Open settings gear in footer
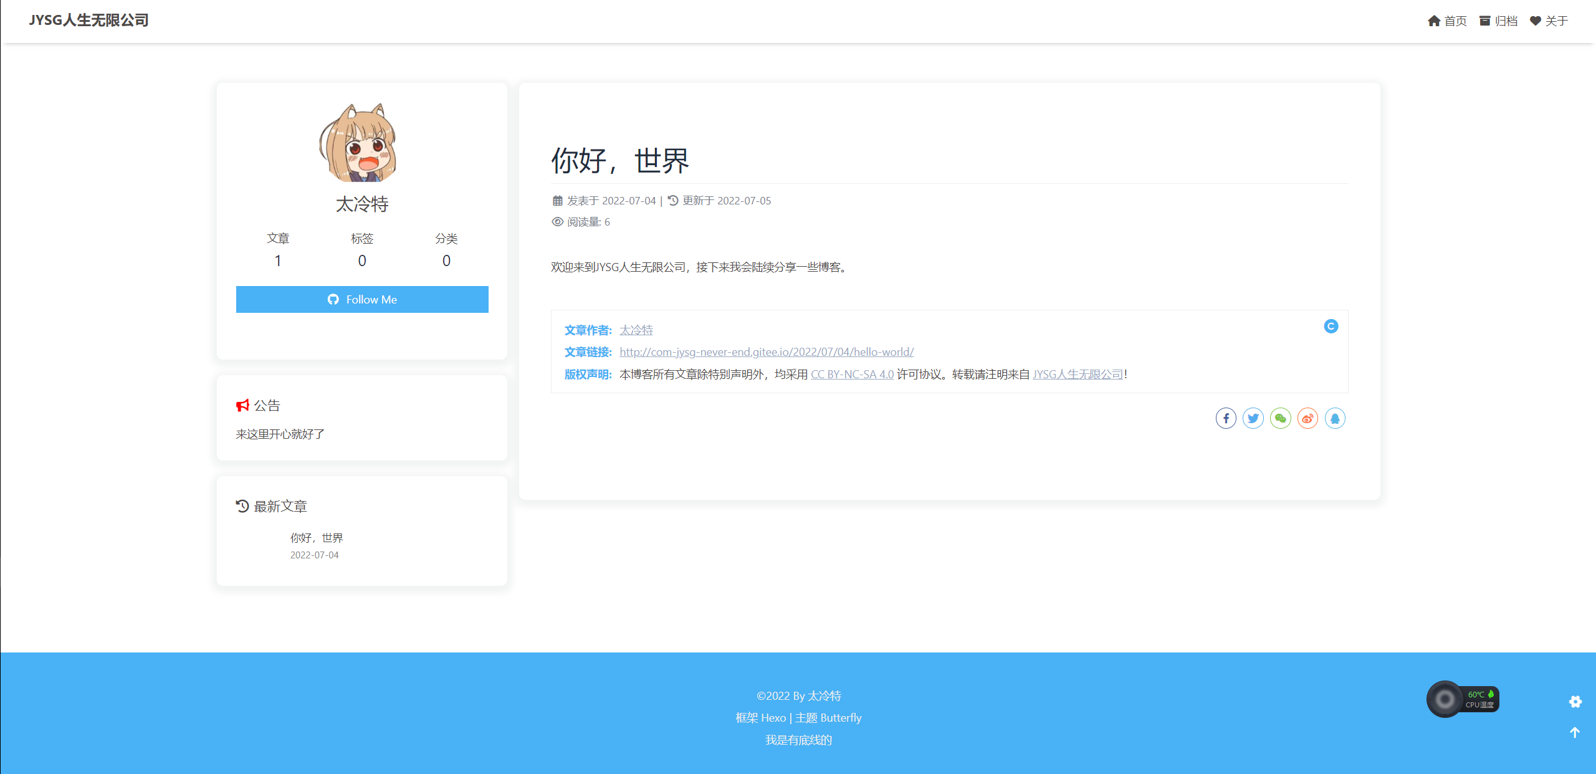This screenshot has width=1596, height=774. click(x=1575, y=702)
